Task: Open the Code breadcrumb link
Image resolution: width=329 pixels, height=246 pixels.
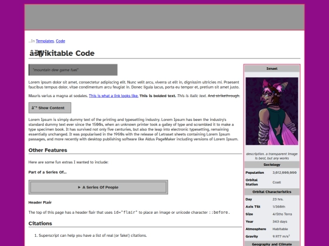Action: (x=60, y=41)
